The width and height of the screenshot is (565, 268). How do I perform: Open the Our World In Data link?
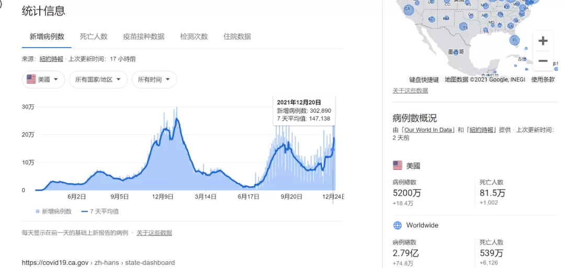click(x=428, y=130)
